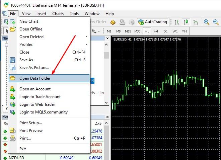Switch to bar chart icon
Screen dimensions: 221x160
176,22
